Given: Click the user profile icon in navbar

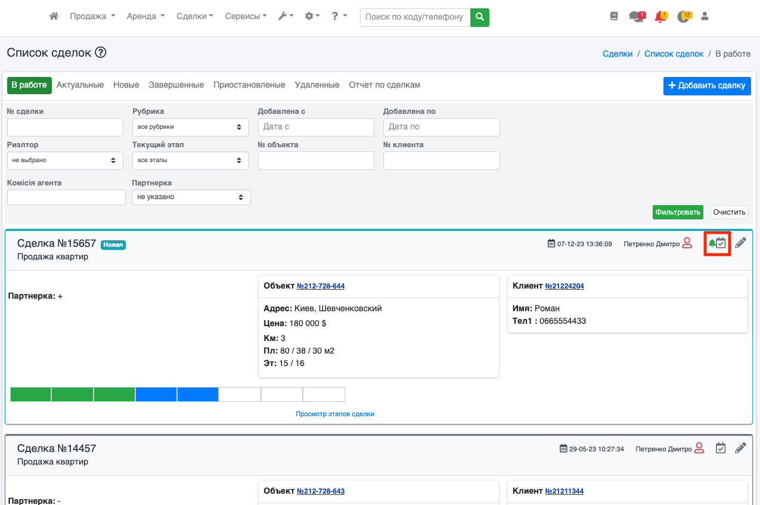Looking at the screenshot, I should click(705, 17).
